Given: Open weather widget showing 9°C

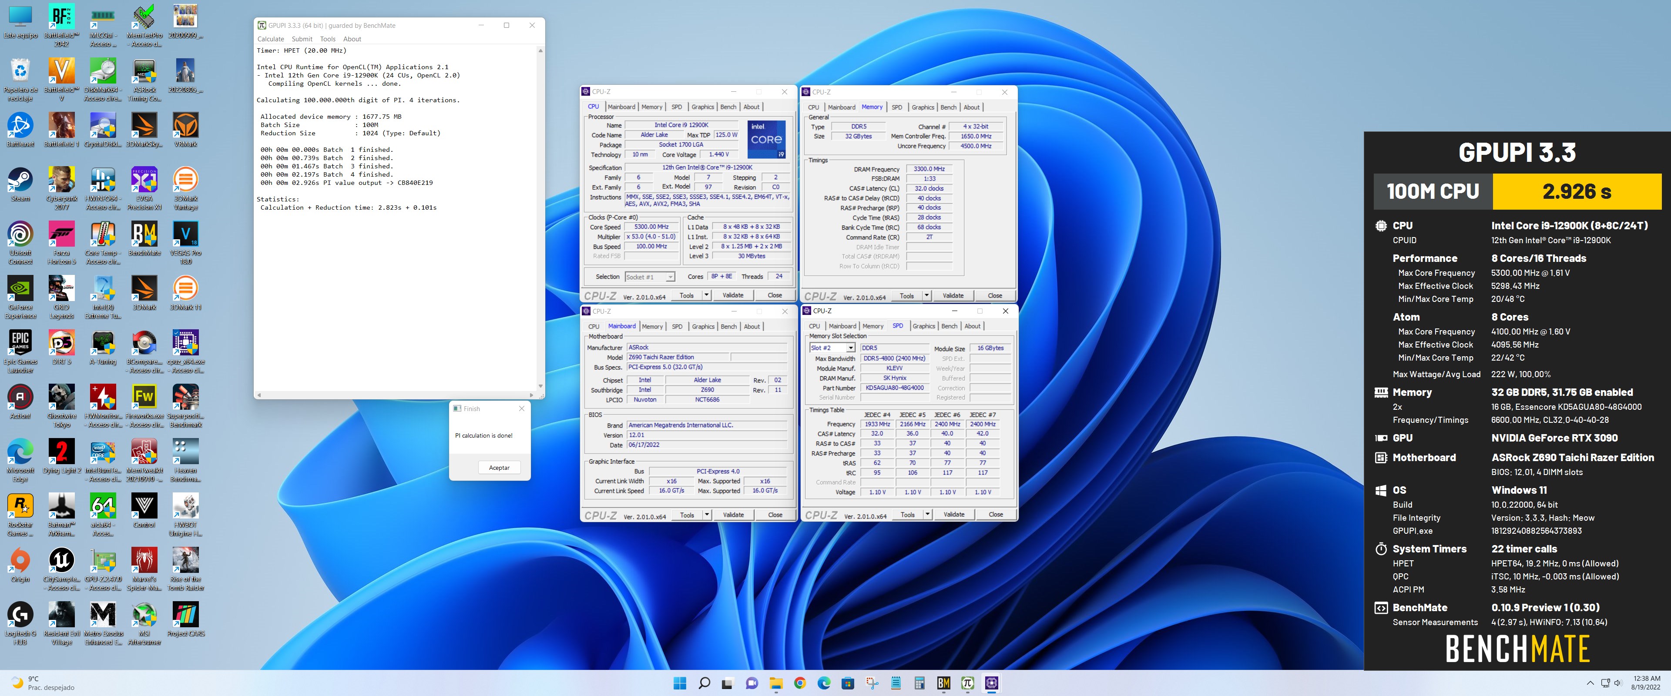Looking at the screenshot, I should tap(43, 683).
